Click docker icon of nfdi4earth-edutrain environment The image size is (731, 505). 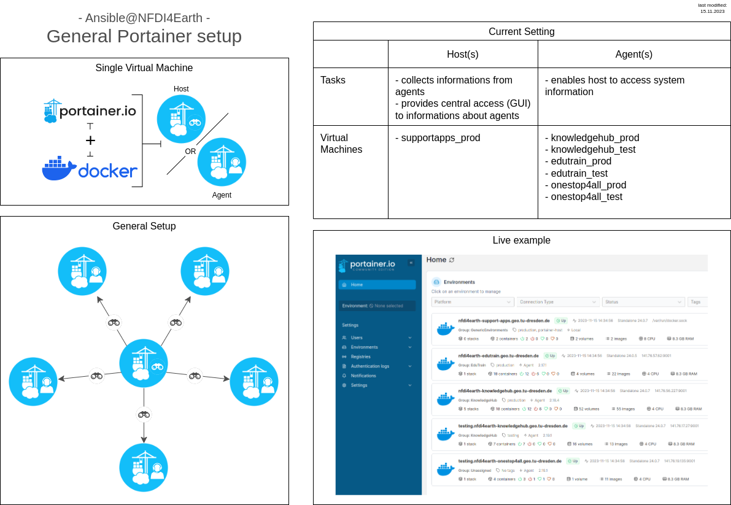click(x=446, y=364)
